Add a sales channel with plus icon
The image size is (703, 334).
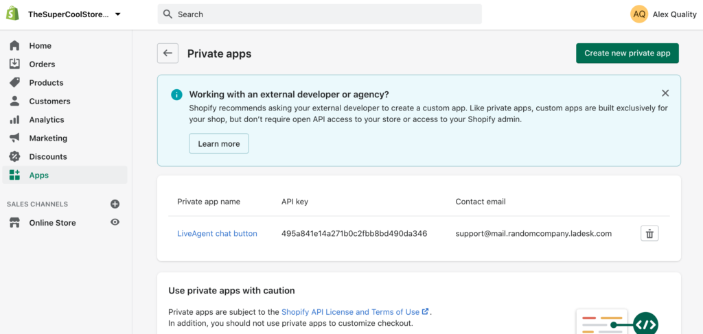[x=115, y=204]
